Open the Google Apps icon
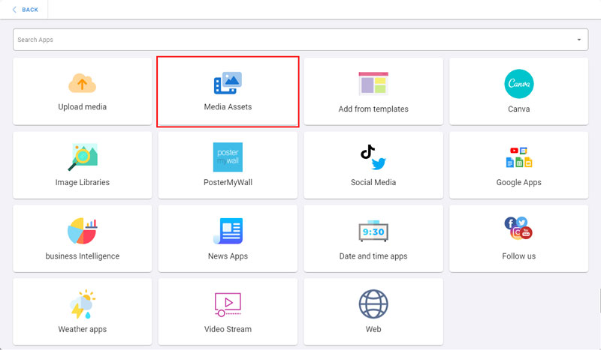 (518, 157)
